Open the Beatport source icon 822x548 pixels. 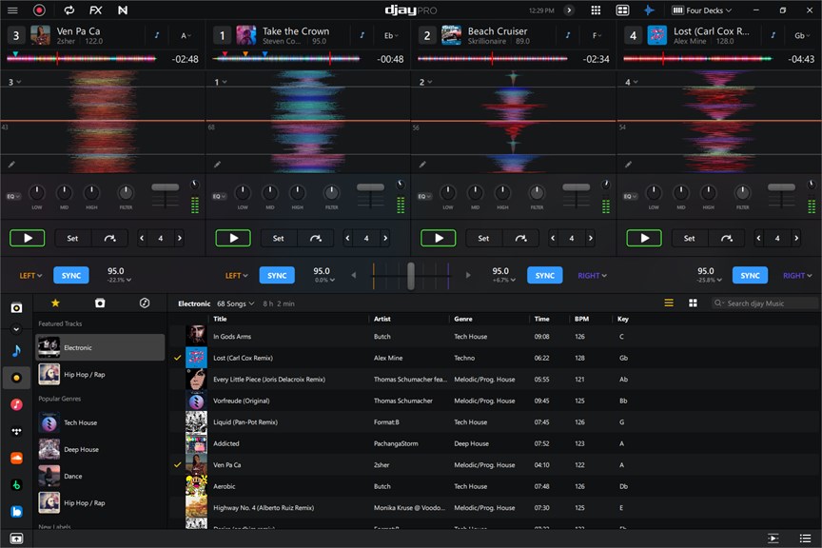[x=16, y=484]
